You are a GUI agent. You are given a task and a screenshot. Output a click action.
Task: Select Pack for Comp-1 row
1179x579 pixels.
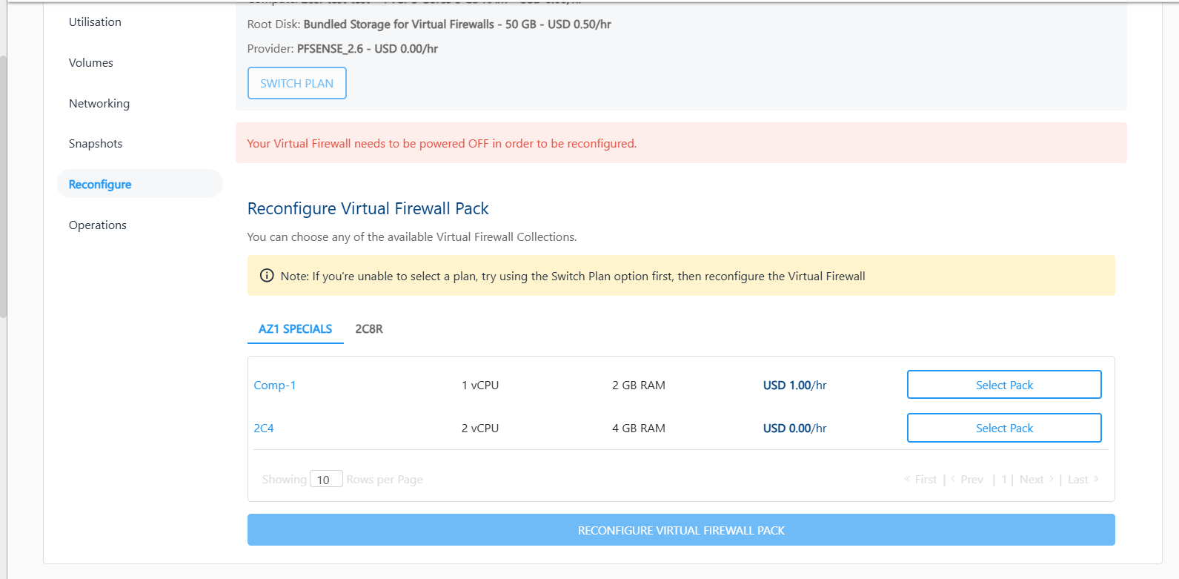click(1004, 385)
